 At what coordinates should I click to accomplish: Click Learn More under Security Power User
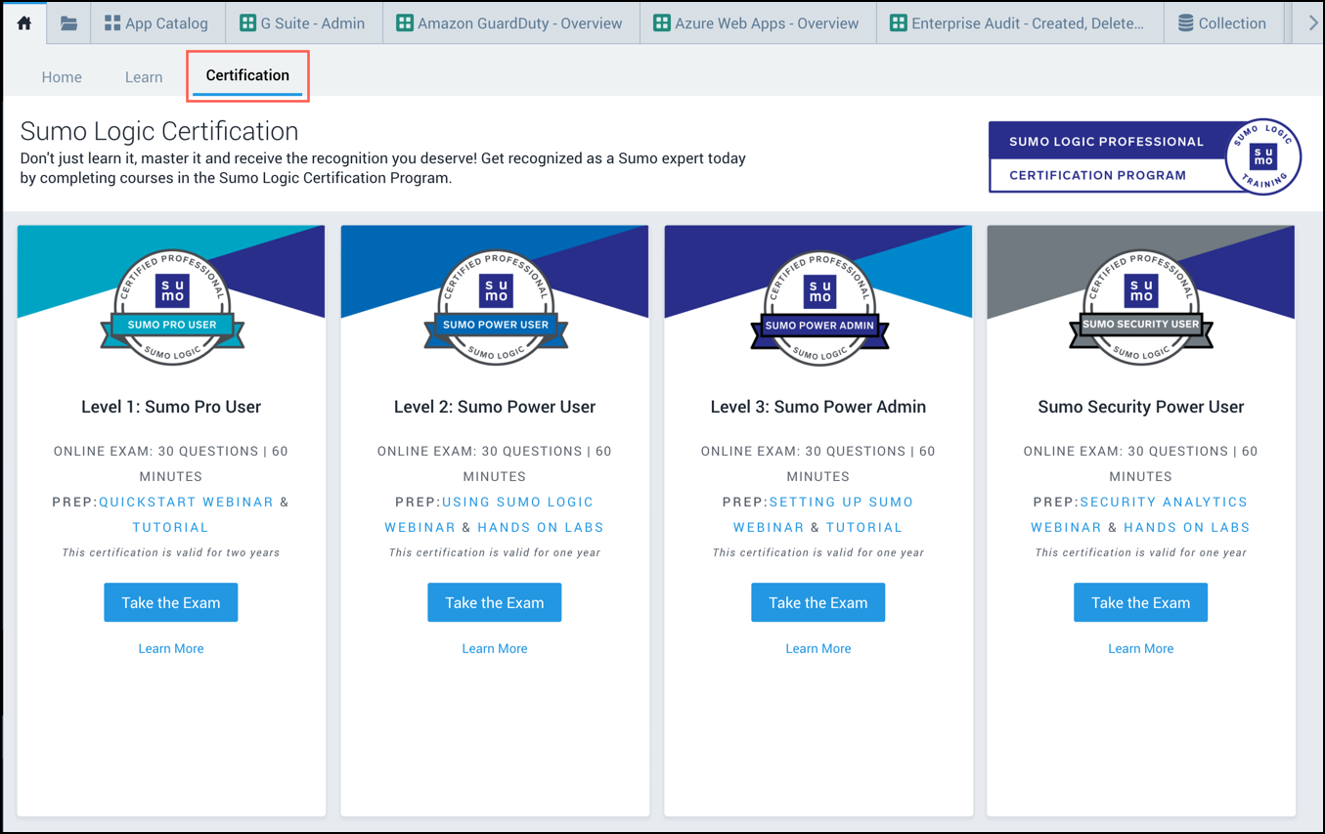click(1140, 648)
